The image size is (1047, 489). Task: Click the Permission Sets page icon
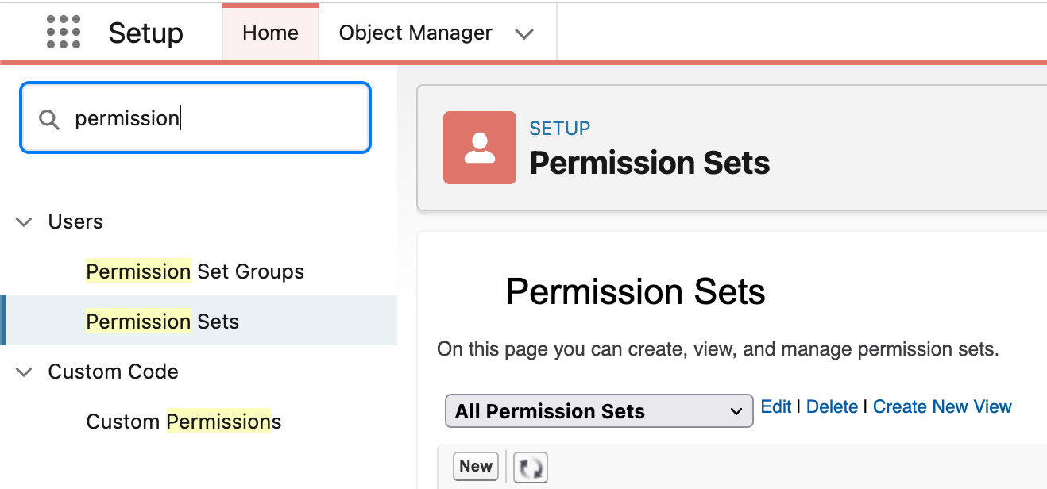tap(480, 148)
